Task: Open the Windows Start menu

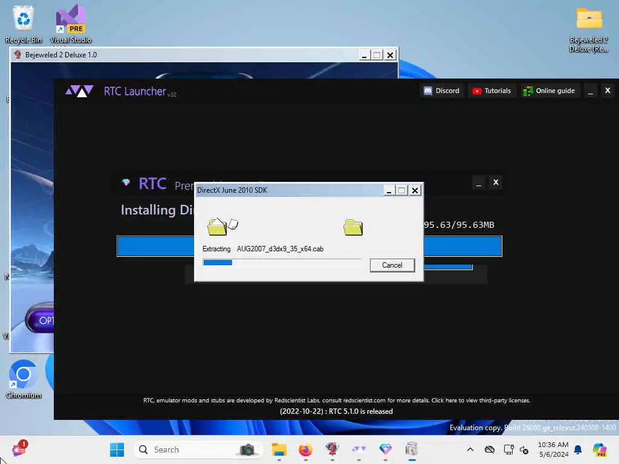Action: click(x=117, y=449)
